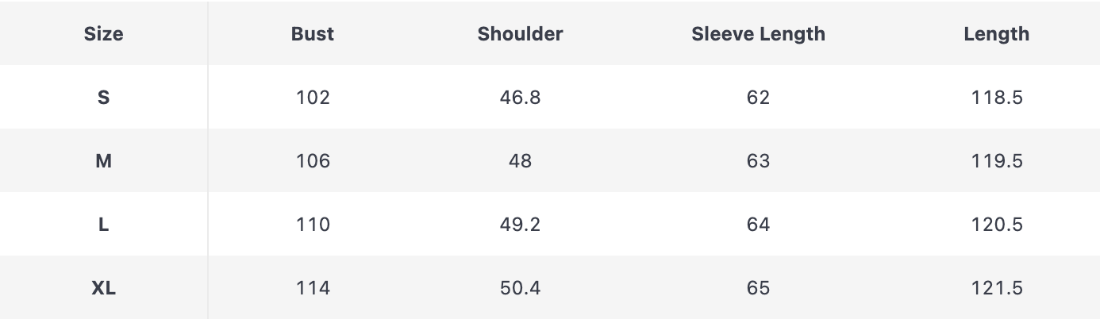This screenshot has height=327, width=1100.
Task: Click the Shoulder column header
Action: pos(520,34)
